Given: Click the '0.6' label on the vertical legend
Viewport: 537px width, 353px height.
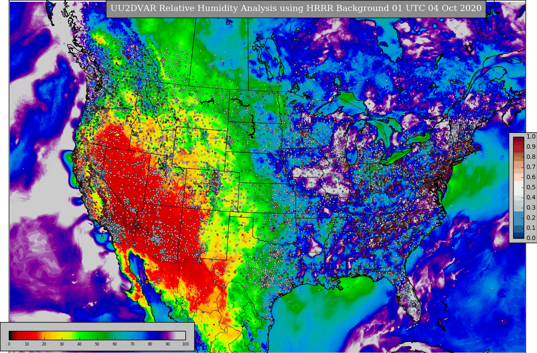Looking at the screenshot, I should (531, 177).
